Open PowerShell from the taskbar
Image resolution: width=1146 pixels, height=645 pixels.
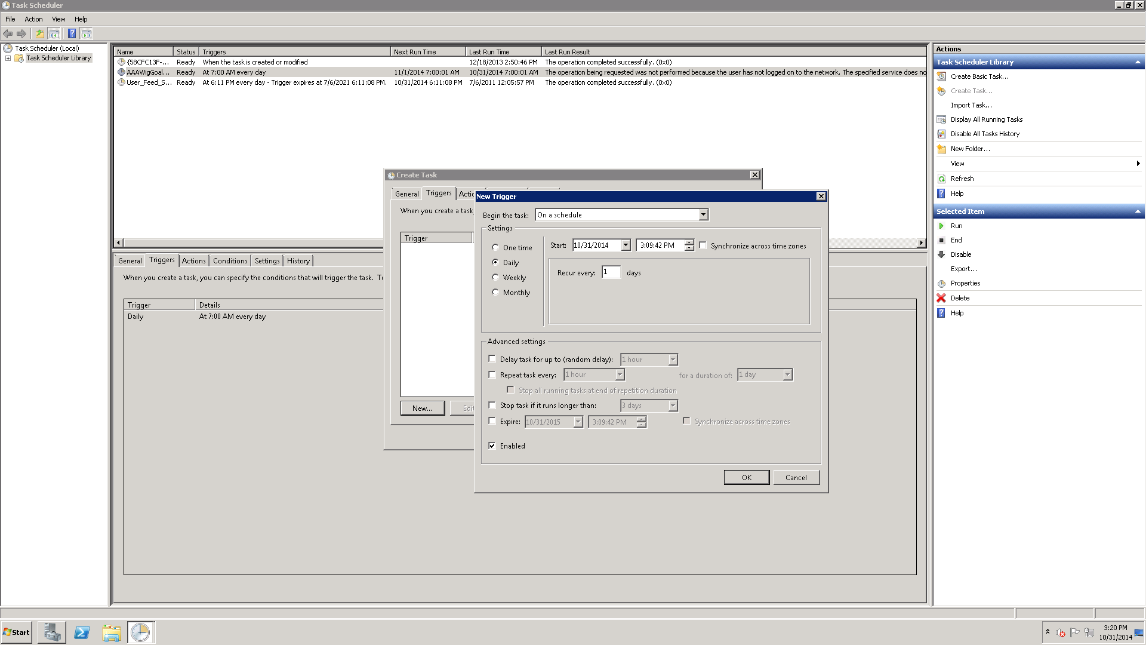point(82,632)
